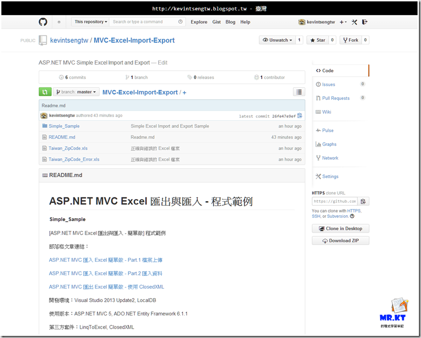Fork the repository

pyautogui.click(x=351, y=40)
